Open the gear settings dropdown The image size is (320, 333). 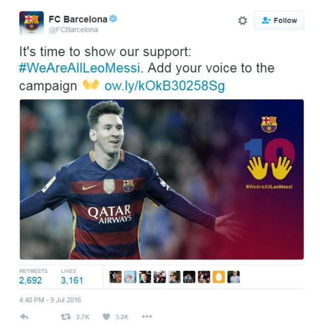tap(243, 20)
